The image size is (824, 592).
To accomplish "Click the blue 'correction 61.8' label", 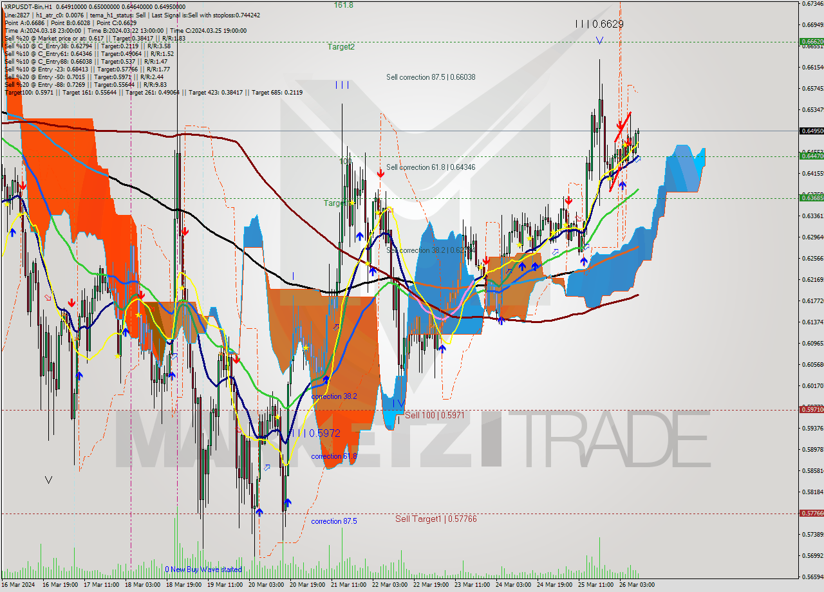I will pyautogui.click(x=334, y=456).
